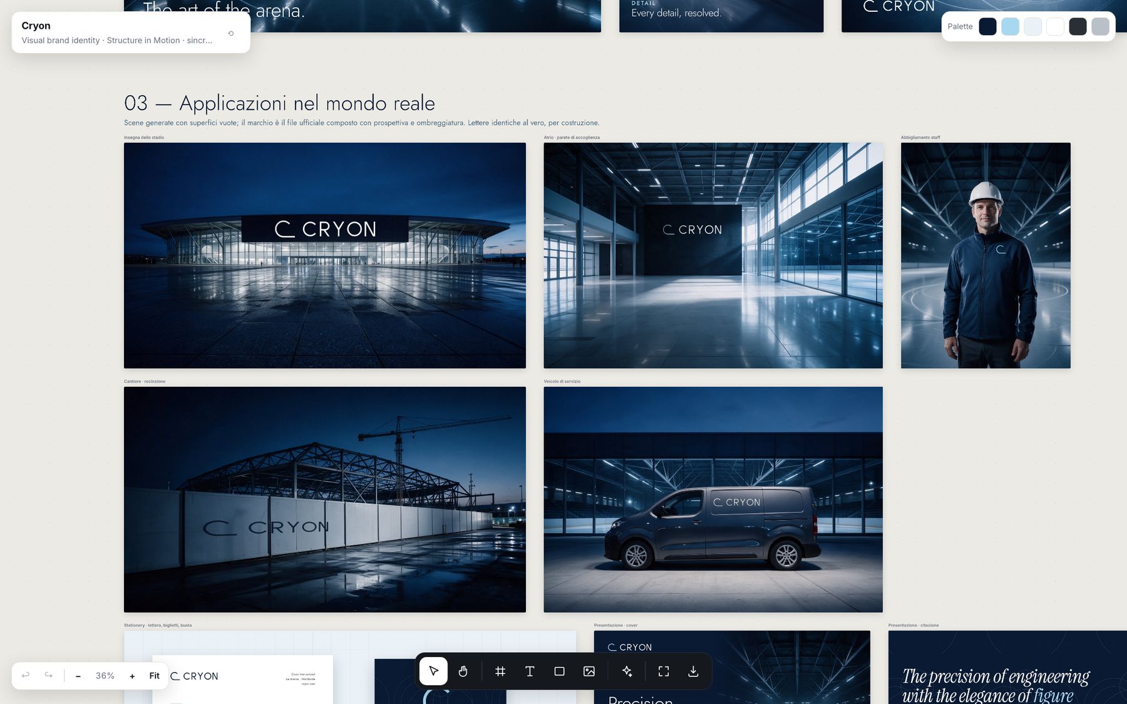Select the dark navy palette swatch
This screenshot has width=1127, height=704.
987,26
